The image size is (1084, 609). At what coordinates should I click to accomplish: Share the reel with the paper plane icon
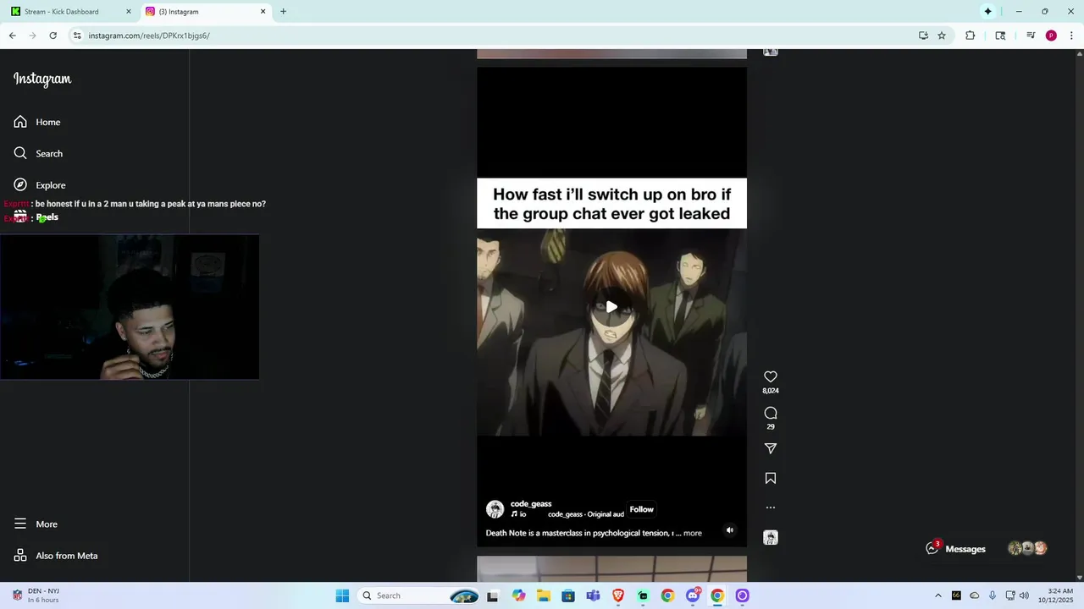pyautogui.click(x=771, y=448)
